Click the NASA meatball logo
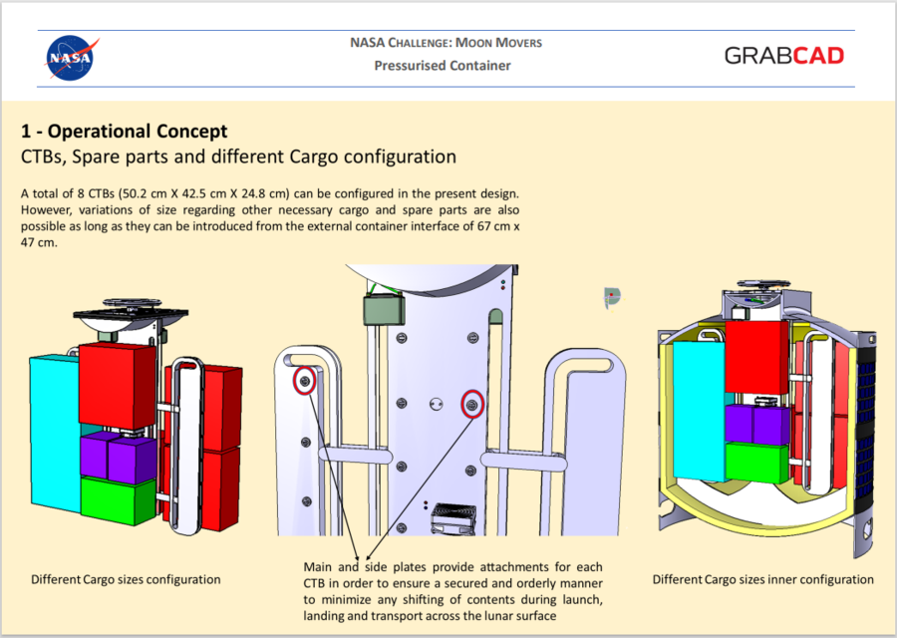The height and width of the screenshot is (638, 897). click(70, 57)
